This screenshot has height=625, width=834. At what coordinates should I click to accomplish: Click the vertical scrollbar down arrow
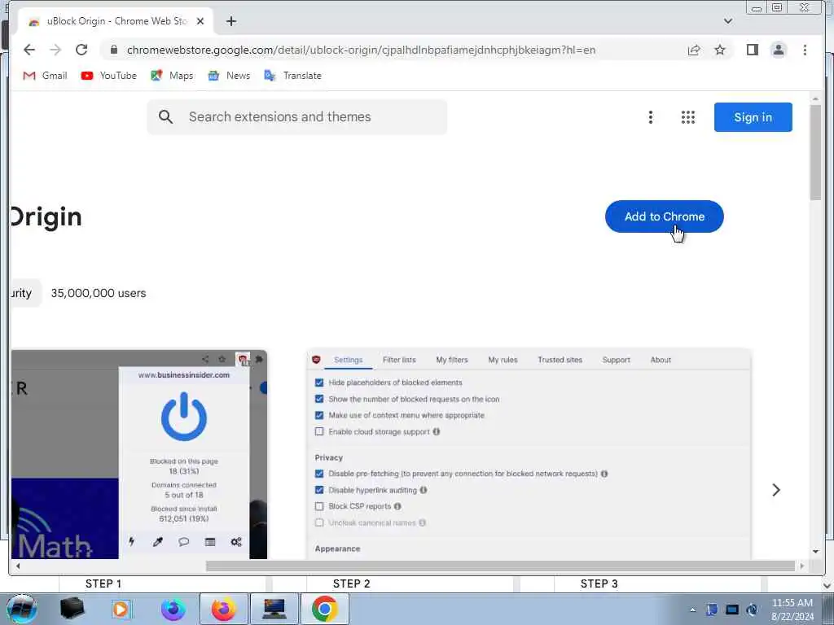pos(815,552)
